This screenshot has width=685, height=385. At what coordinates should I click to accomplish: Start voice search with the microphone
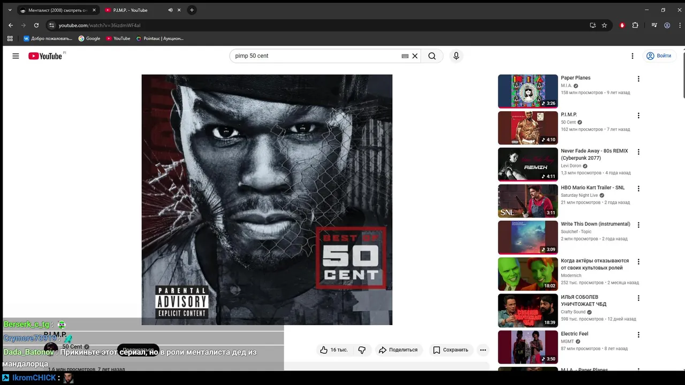[456, 56]
